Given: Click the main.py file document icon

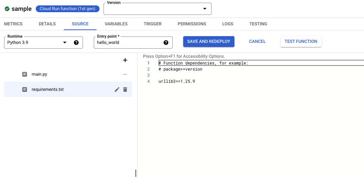Looking at the screenshot, I should tap(25, 74).
